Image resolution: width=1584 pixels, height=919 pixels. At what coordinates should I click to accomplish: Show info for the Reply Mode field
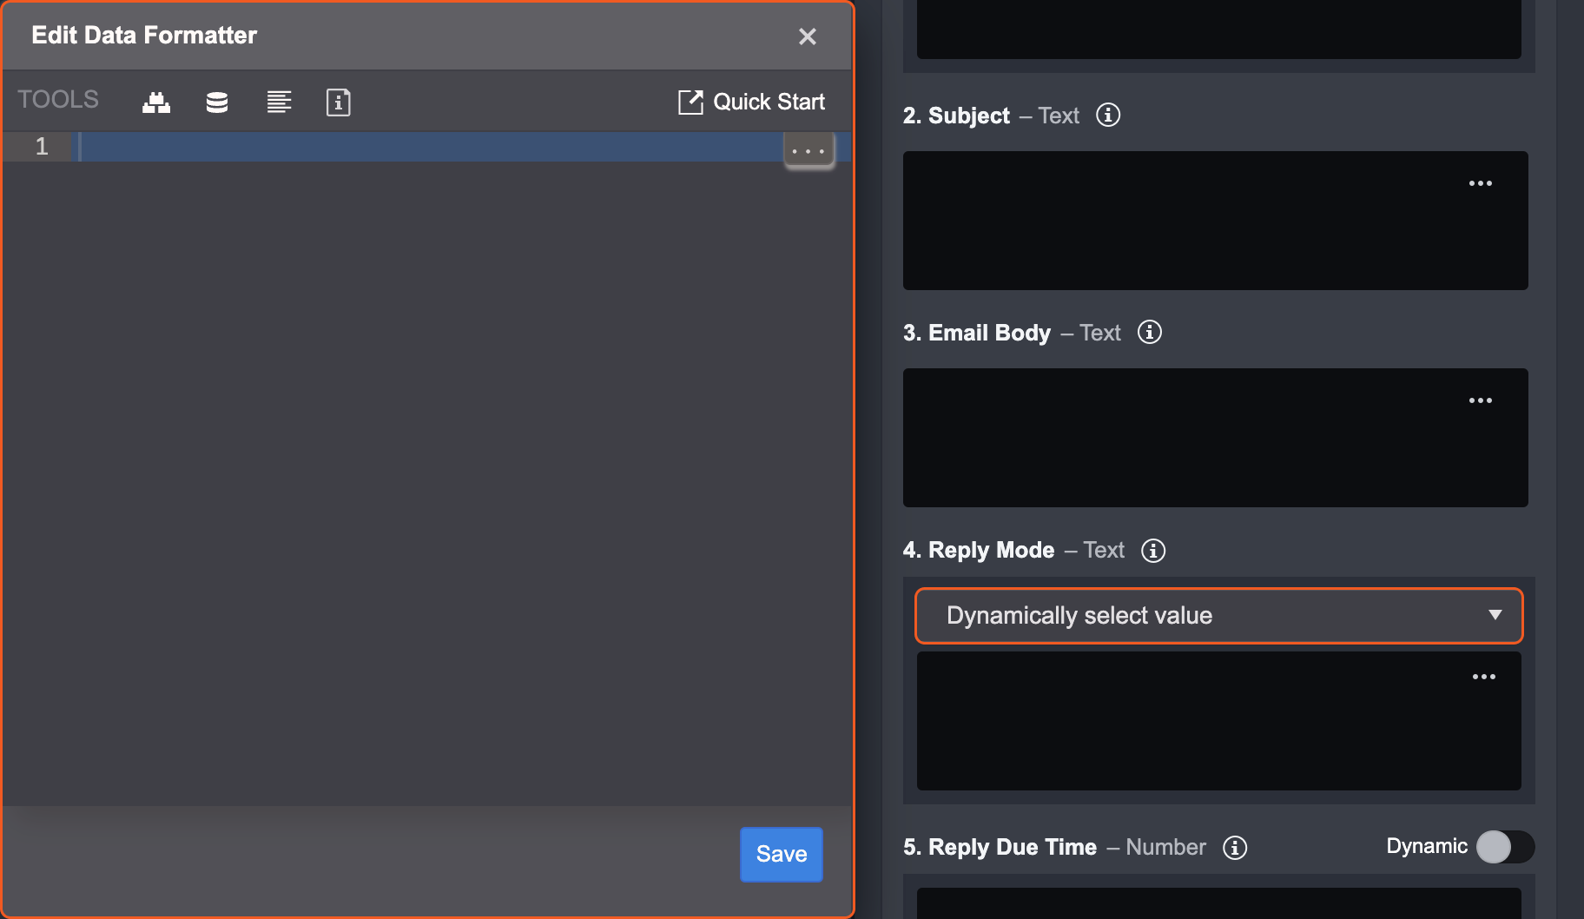[1153, 551]
